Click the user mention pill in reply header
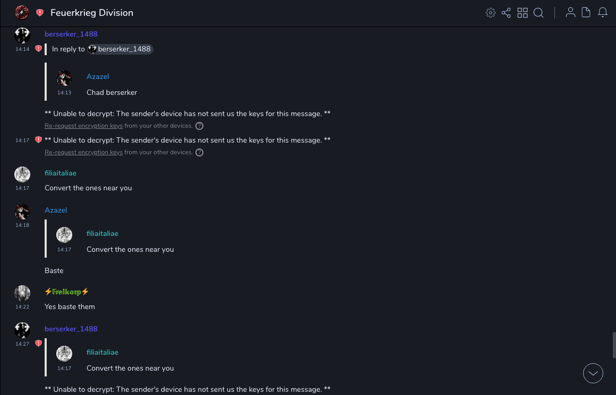This screenshot has width=616, height=395. click(121, 49)
